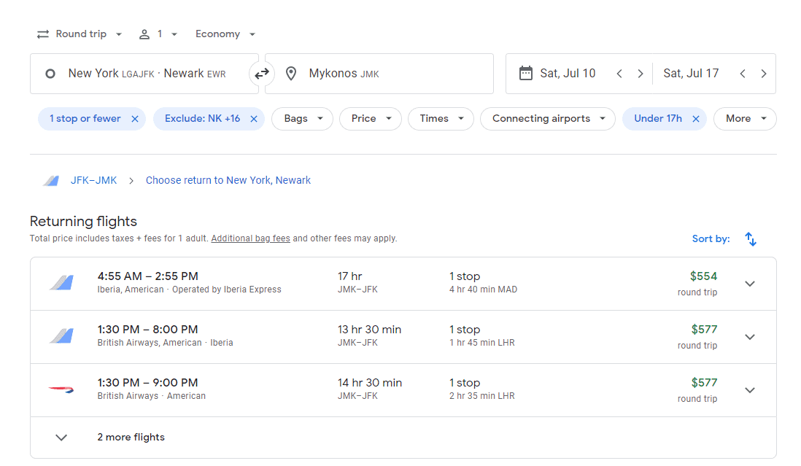Open the calendar icon next to departure date
Screen dimensions: 801x466
click(x=525, y=73)
